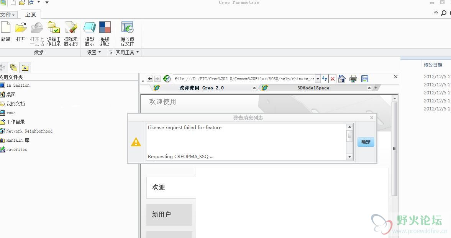The width and height of the screenshot is (451, 238).
Task: Close the 欢迎使用 Creo 2.0 tab
Action: (x=254, y=88)
